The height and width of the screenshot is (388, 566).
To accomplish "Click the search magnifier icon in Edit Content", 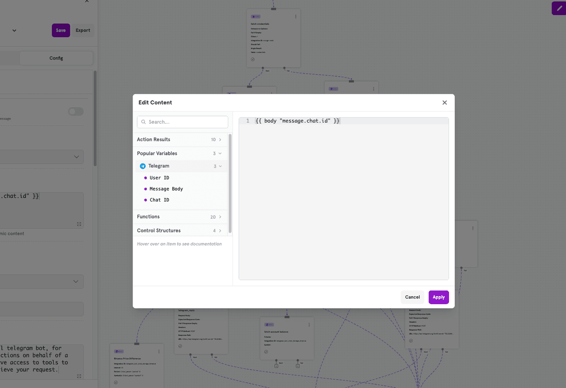I will point(143,122).
